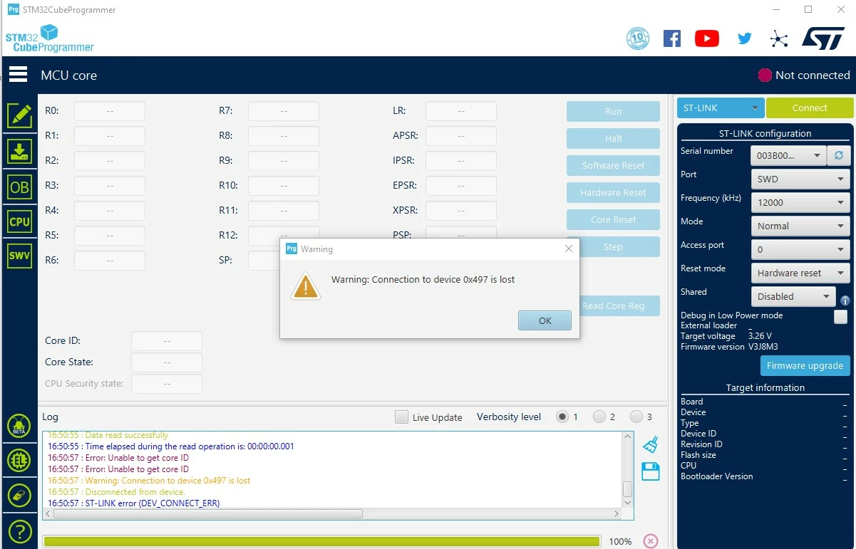Screen dimensions: 856x549
Task: Open the Reset mode dropdown
Action: [x=800, y=273]
